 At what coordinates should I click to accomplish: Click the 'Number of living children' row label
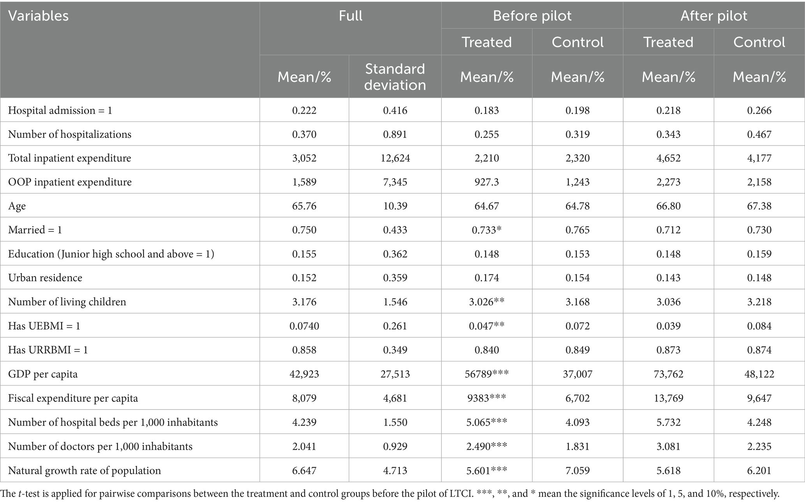click(x=67, y=302)
